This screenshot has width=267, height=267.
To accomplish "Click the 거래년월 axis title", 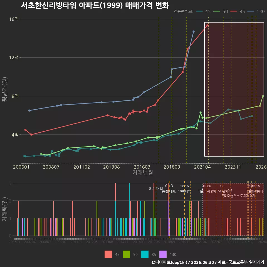I will pos(142,172).
